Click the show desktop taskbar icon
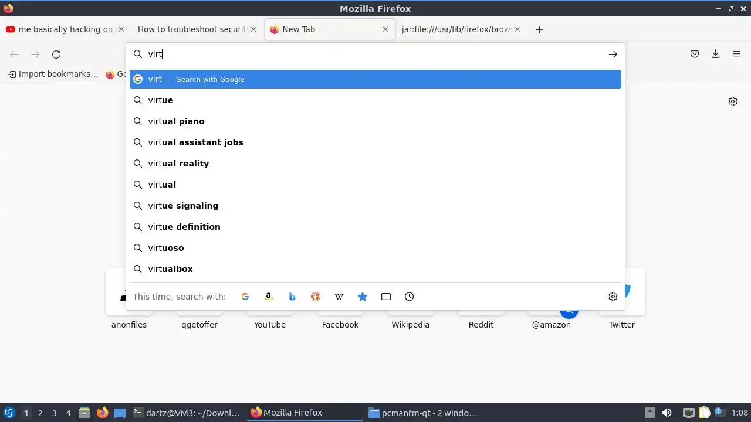This screenshot has width=751, height=422. [x=120, y=413]
